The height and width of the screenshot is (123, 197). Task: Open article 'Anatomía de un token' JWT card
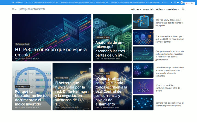point(110,49)
